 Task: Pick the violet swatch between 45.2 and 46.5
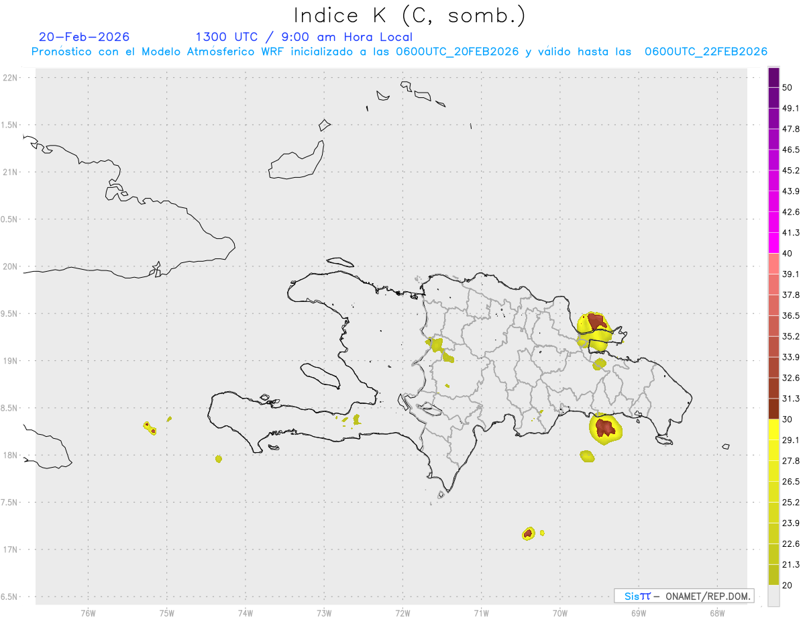click(x=773, y=160)
